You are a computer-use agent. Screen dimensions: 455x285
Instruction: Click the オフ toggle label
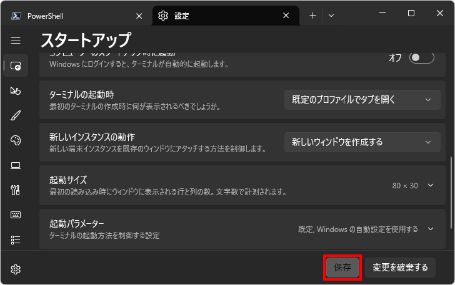tap(395, 57)
